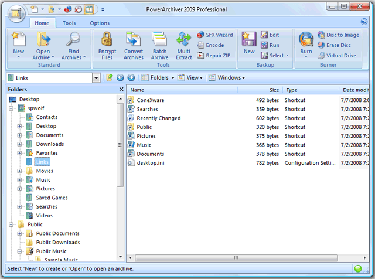This screenshot has width=375, height=279.
Task: Open the Windows toolbar dropdown
Action: 227,78
